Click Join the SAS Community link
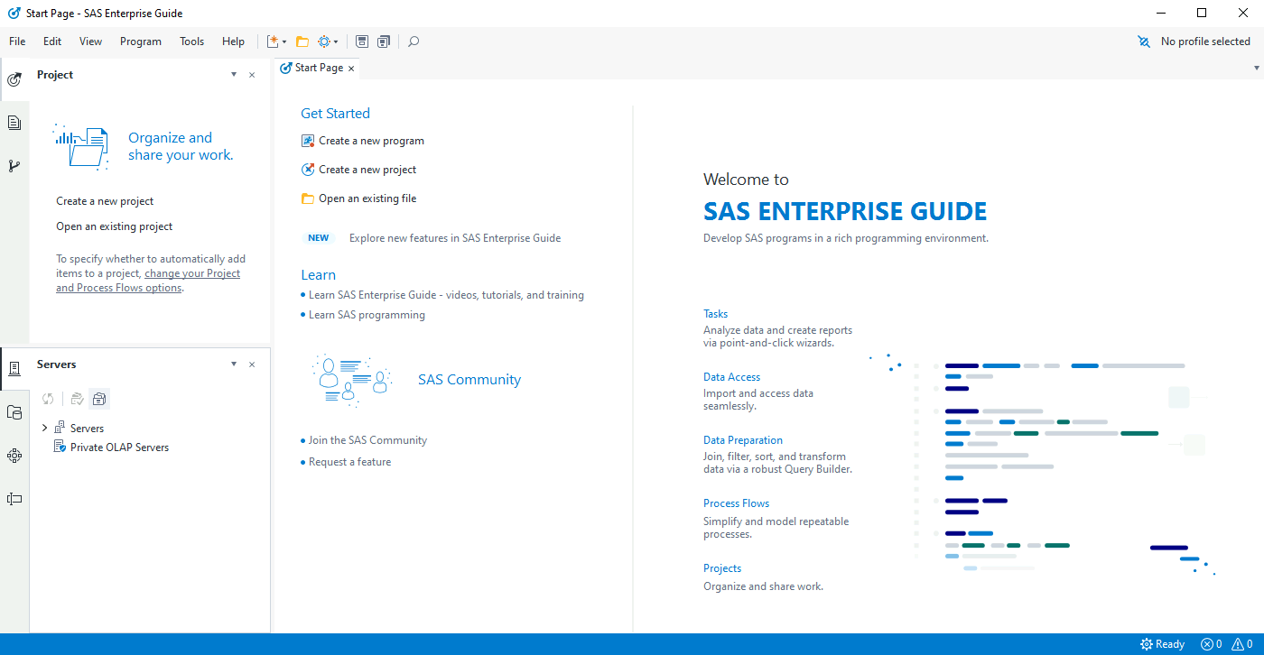This screenshot has width=1264, height=655. click(x=367, y=440)
